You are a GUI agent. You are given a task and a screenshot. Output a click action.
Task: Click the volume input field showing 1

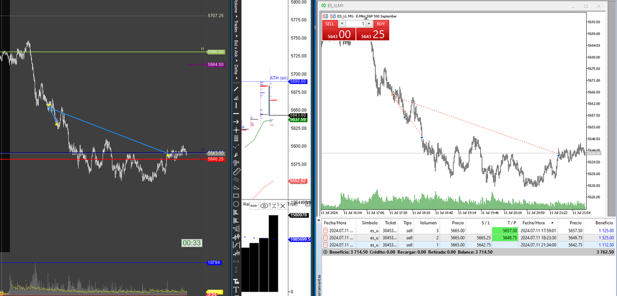356,24
